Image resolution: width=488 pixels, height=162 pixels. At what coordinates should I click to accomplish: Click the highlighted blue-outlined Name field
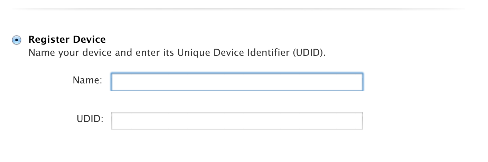237,82
